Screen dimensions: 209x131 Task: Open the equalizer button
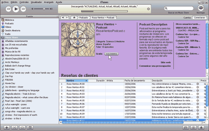tap(186, 127)
